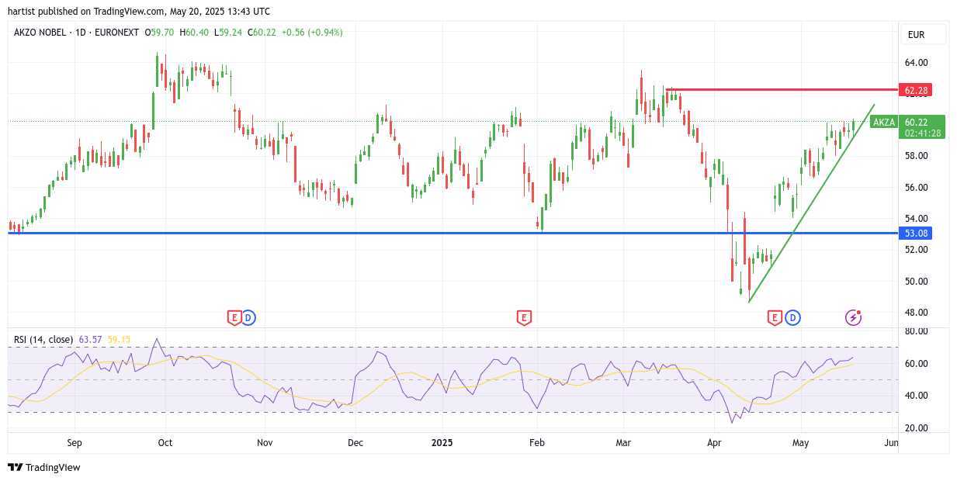Click the Mar label on the time axis
The height and width of the screenshot is (481, 957).
coord(625,443)
